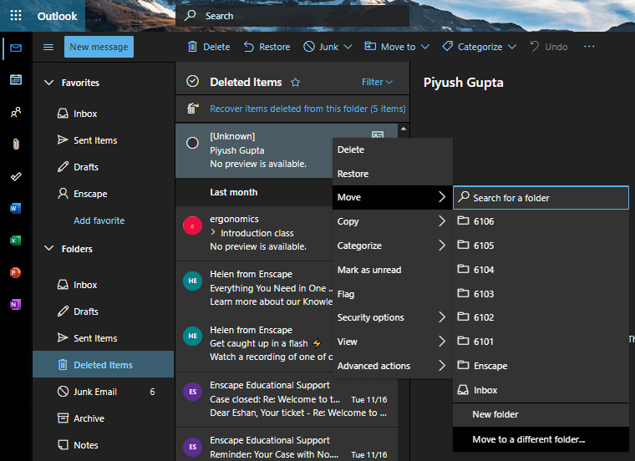Open Files paperclip icon in left rail
This screenshot has width=635, height=461.
16,144
